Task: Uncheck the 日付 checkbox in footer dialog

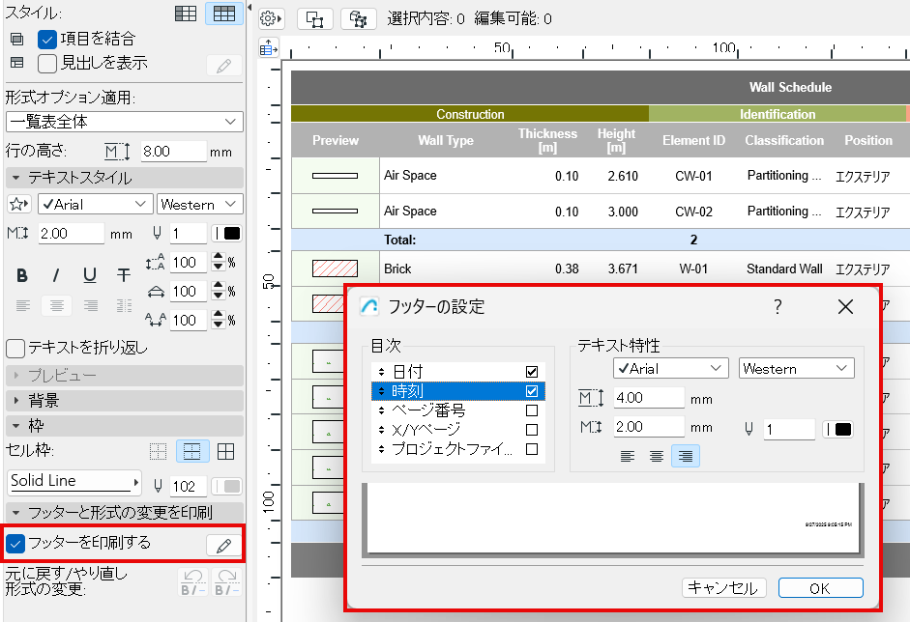Action: tap(532, 372)
